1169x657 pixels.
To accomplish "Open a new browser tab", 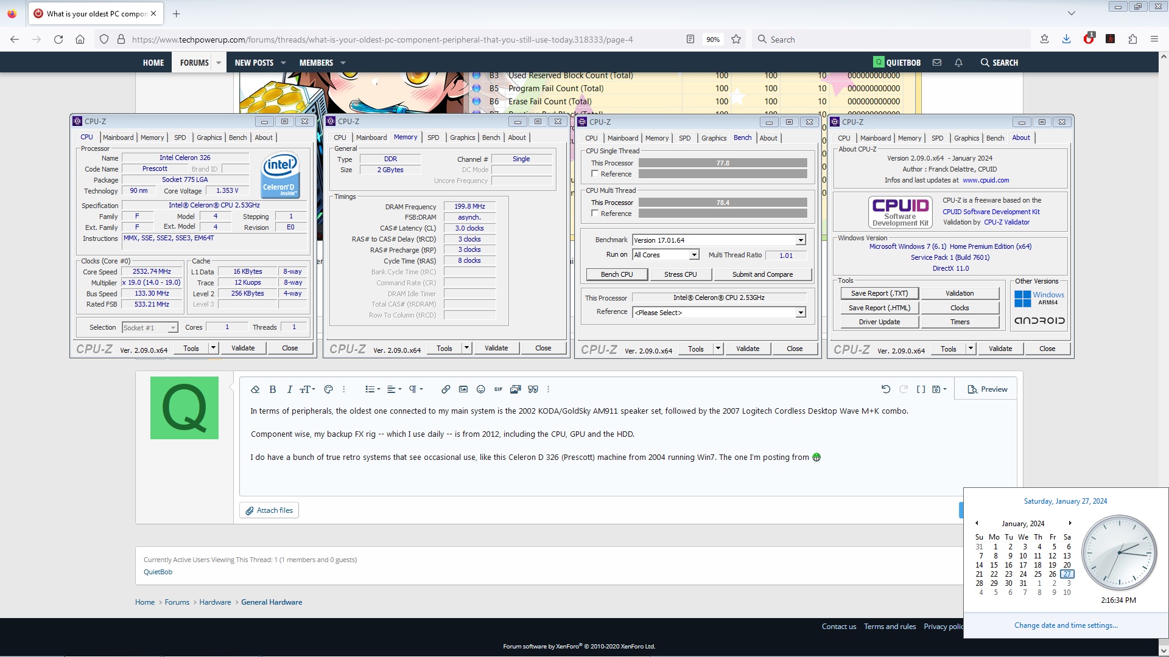I will pyautogui.click(x=177, y=13).
